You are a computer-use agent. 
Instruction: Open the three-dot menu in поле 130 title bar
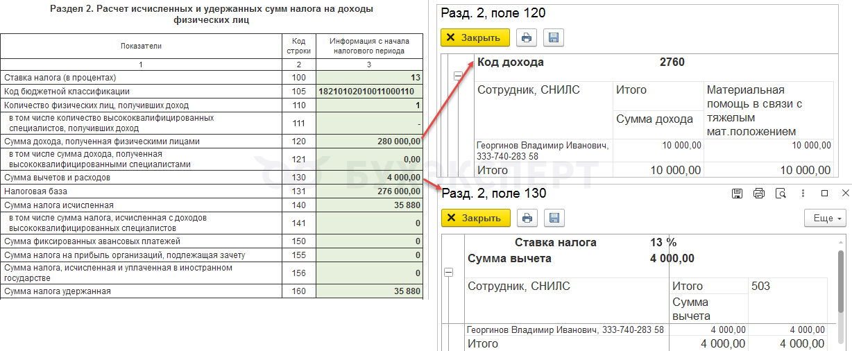(803, 194)
